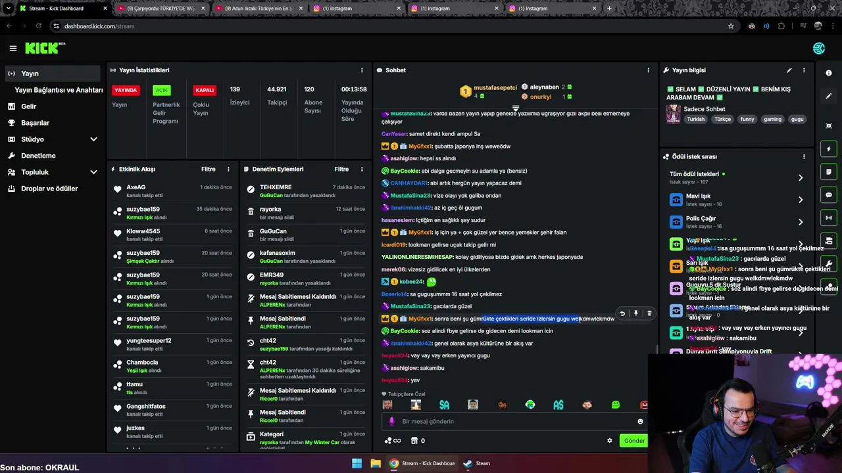Expand the Tüm ödül istekleri chevron

(x=801, y=177)
